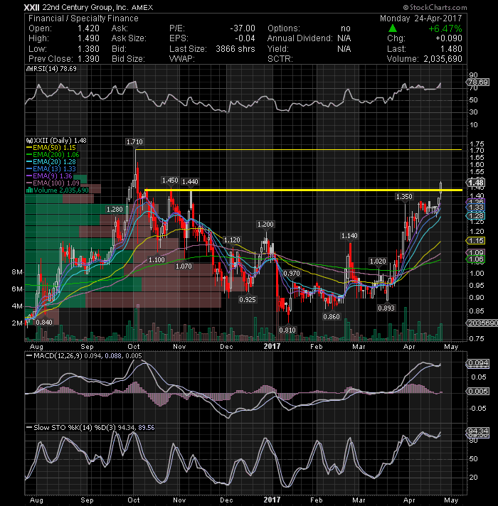Click the green up-arrow triangle icon
The height and width of the screenshot is (506, 498).
coord(393,28)
